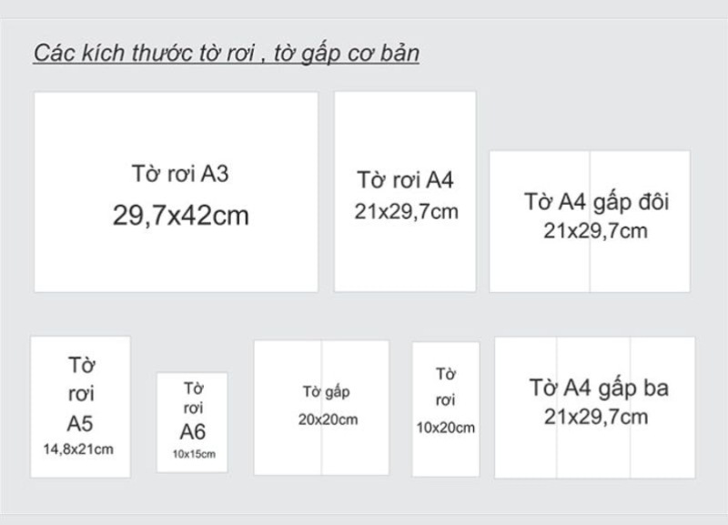This screenshot has height=525, width=728.
Task: Click the 20x20cm dimension text
Action: click(x=328, y=419)
